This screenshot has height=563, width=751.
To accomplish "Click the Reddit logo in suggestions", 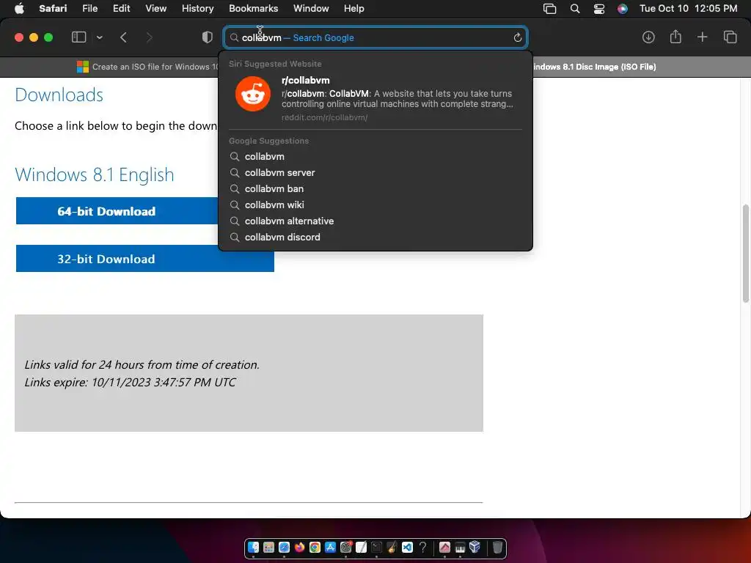I will [x=253, y=94].
